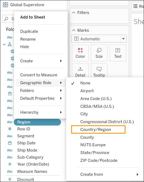Collapse the Filters shelf

[x=74, y=13]
